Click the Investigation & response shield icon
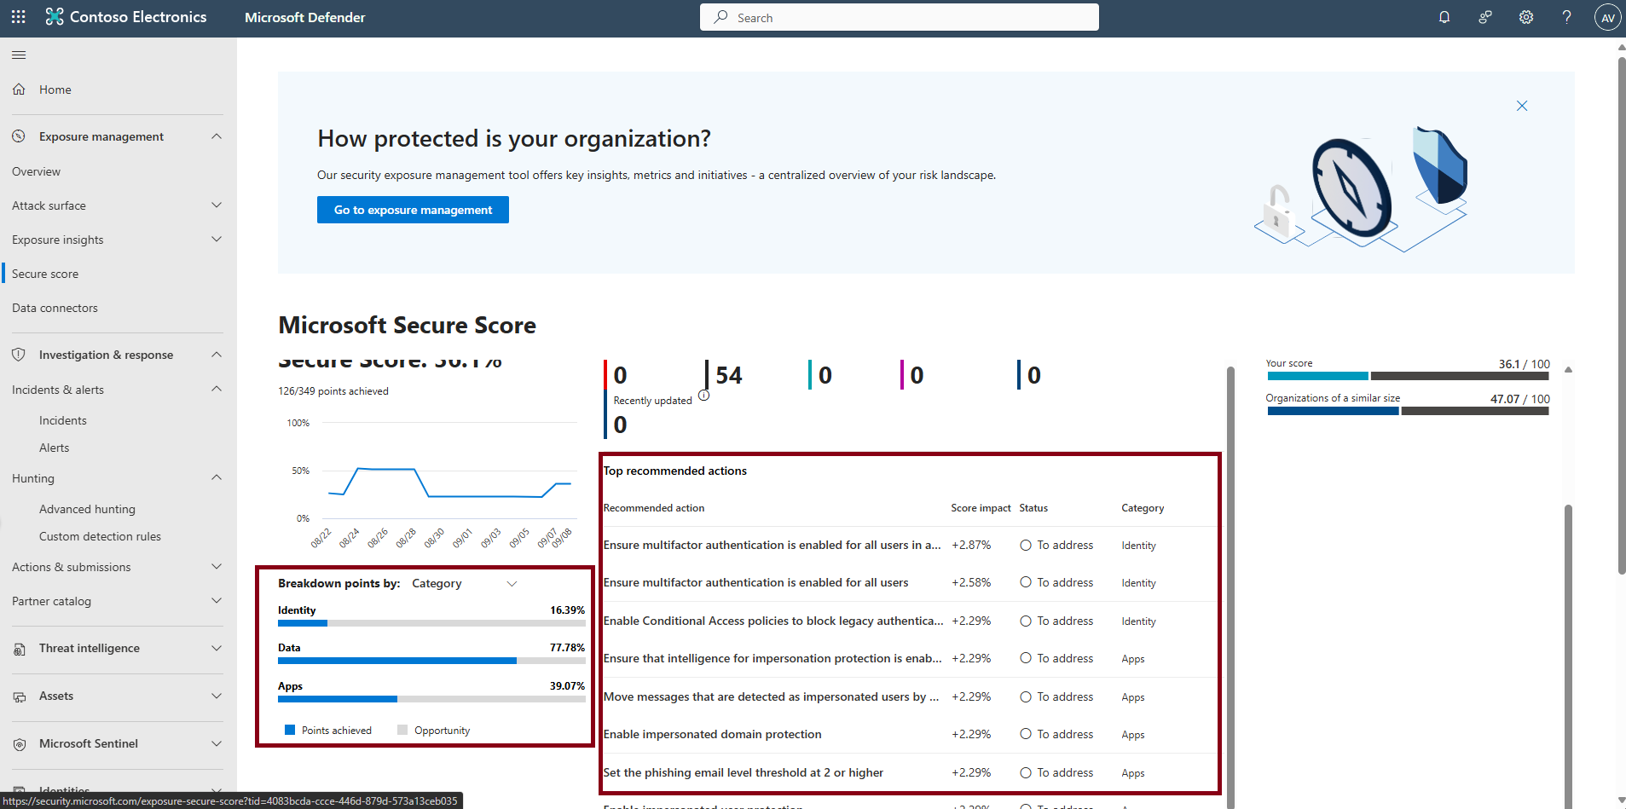1626x809 pixels. [19, 355]
